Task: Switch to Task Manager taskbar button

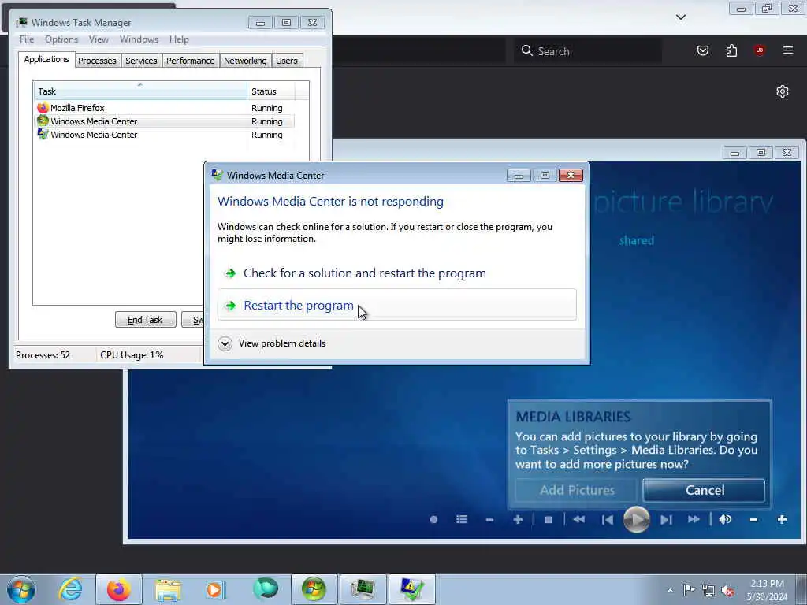Action: (363, 589)
